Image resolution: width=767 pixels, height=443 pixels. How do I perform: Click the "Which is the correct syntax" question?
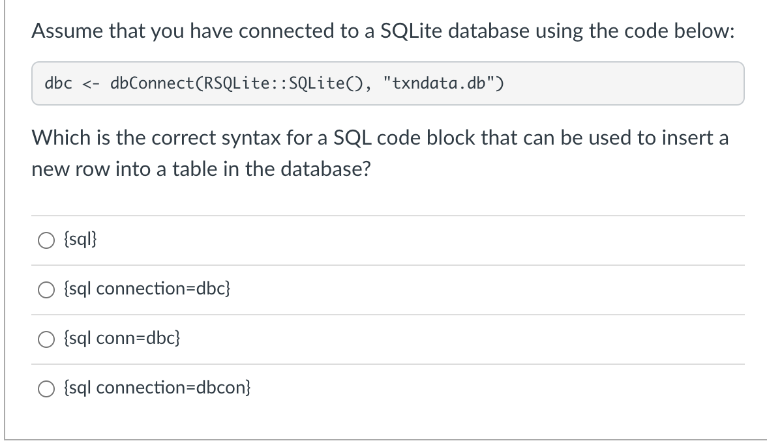(380, 138)
